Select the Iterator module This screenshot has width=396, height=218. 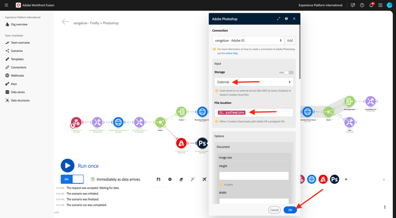click(x=181, y=112)
